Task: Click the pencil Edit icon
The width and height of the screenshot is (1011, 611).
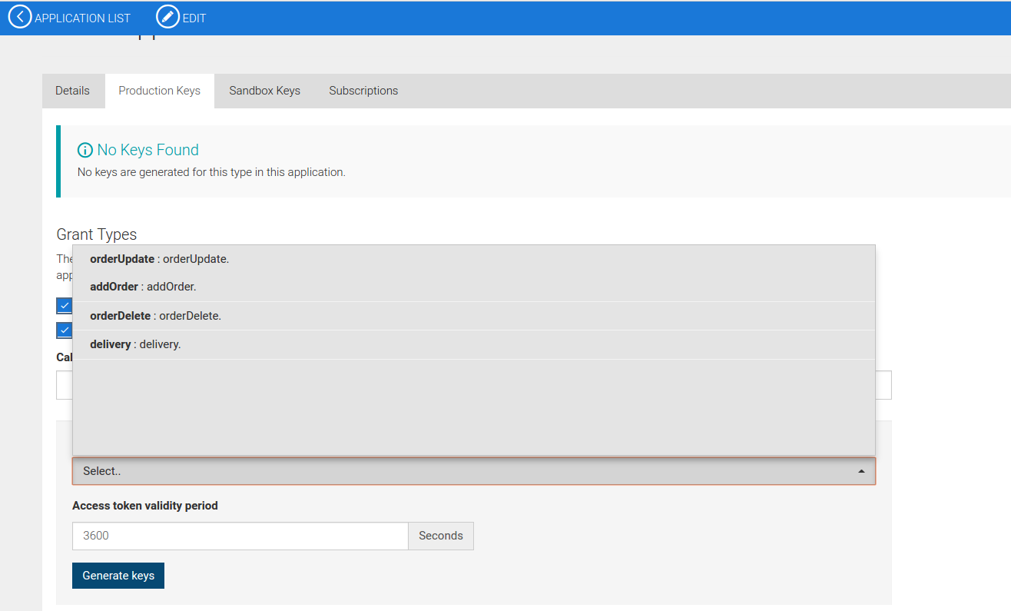Action: click(167, 16)
